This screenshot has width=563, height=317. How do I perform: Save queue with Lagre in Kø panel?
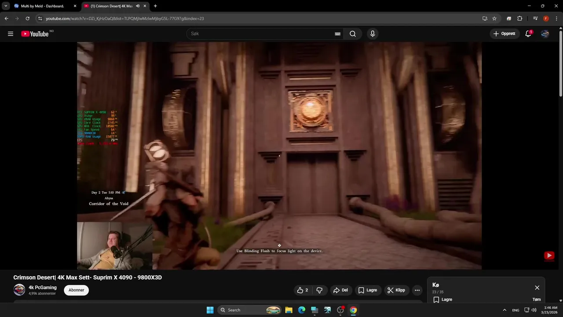point(442,299)
